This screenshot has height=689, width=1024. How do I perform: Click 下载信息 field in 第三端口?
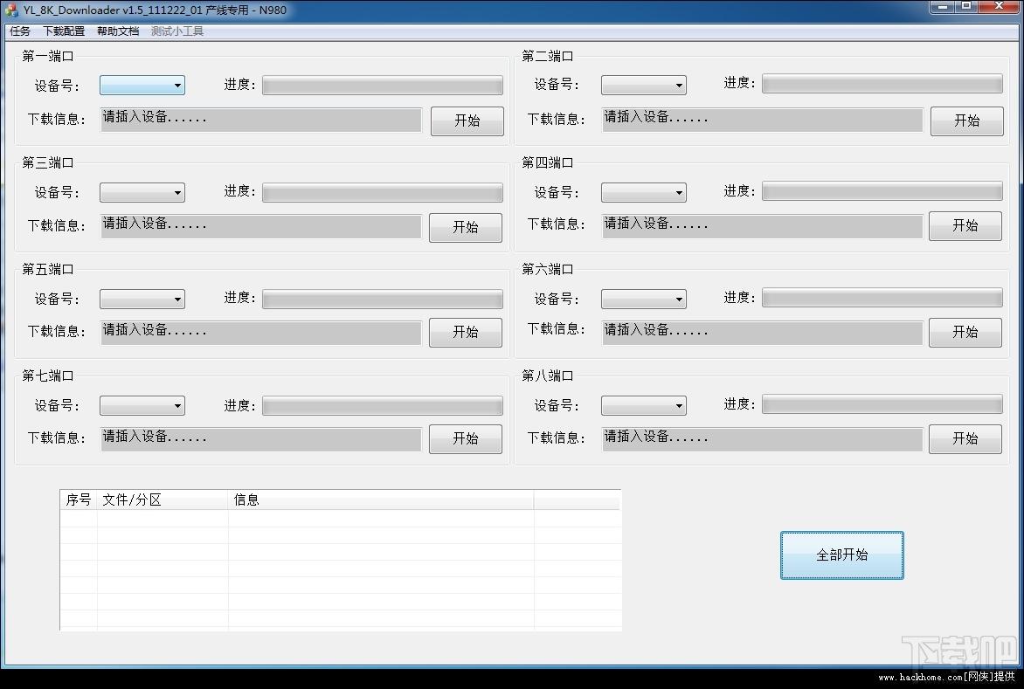[x=261, y=226]
